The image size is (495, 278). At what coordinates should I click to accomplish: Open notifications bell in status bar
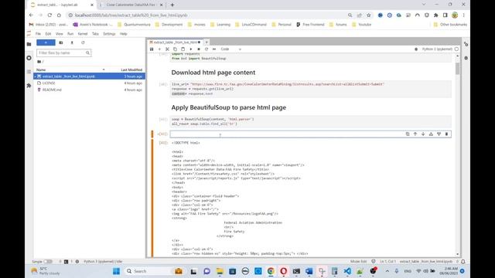pos(463,262)
